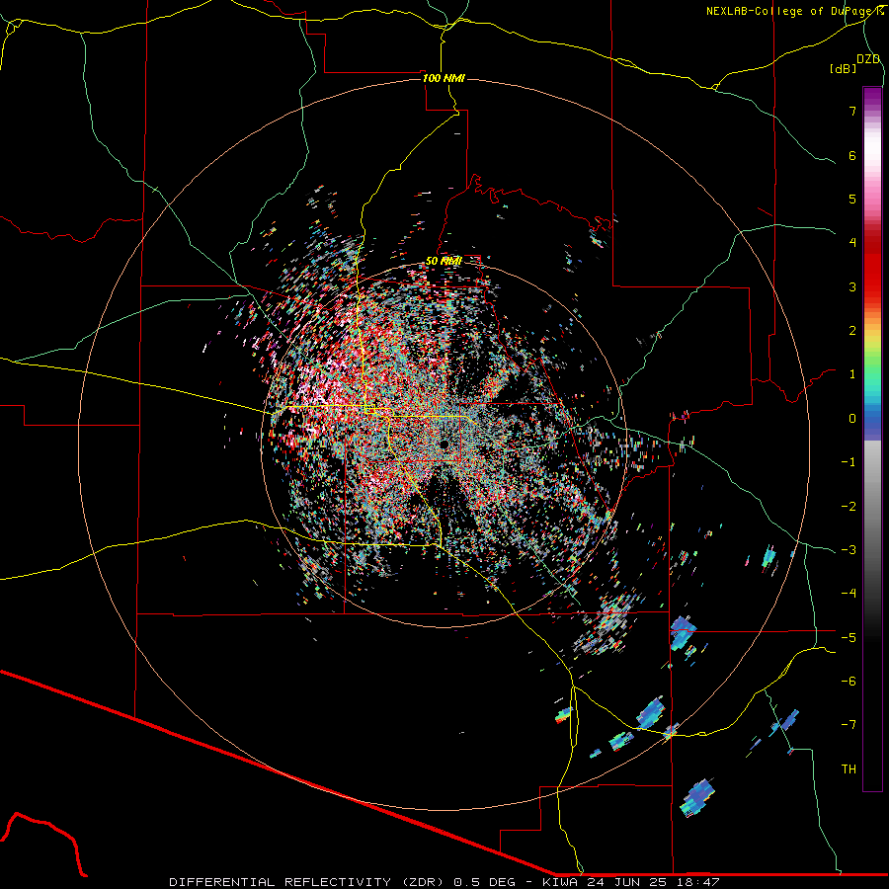Click the 4 value on the scale
Screen dimensions: 889x889
(x=852, y=243)
